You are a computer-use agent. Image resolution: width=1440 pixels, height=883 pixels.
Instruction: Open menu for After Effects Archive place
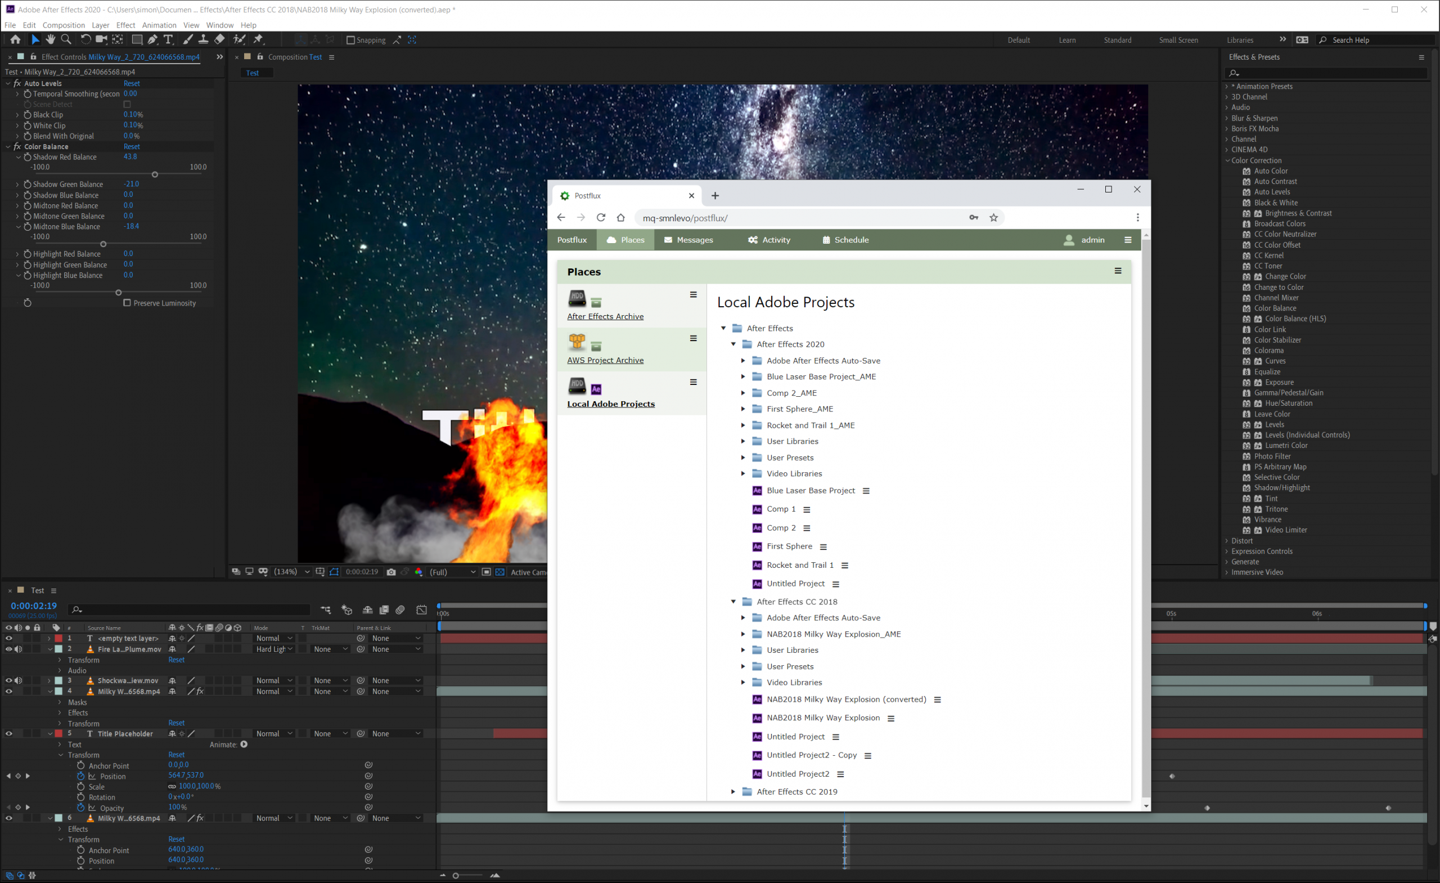(693, 295)
